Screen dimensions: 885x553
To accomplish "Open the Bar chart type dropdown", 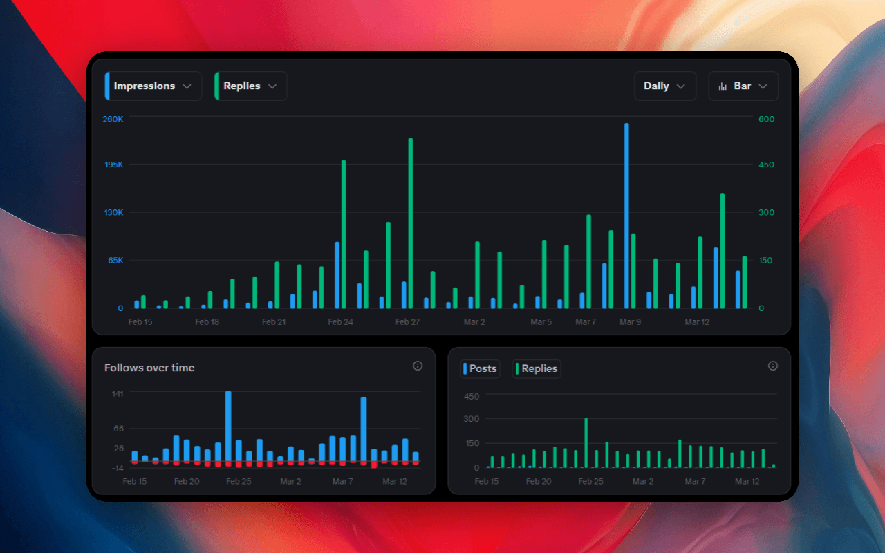I will 743,86.
